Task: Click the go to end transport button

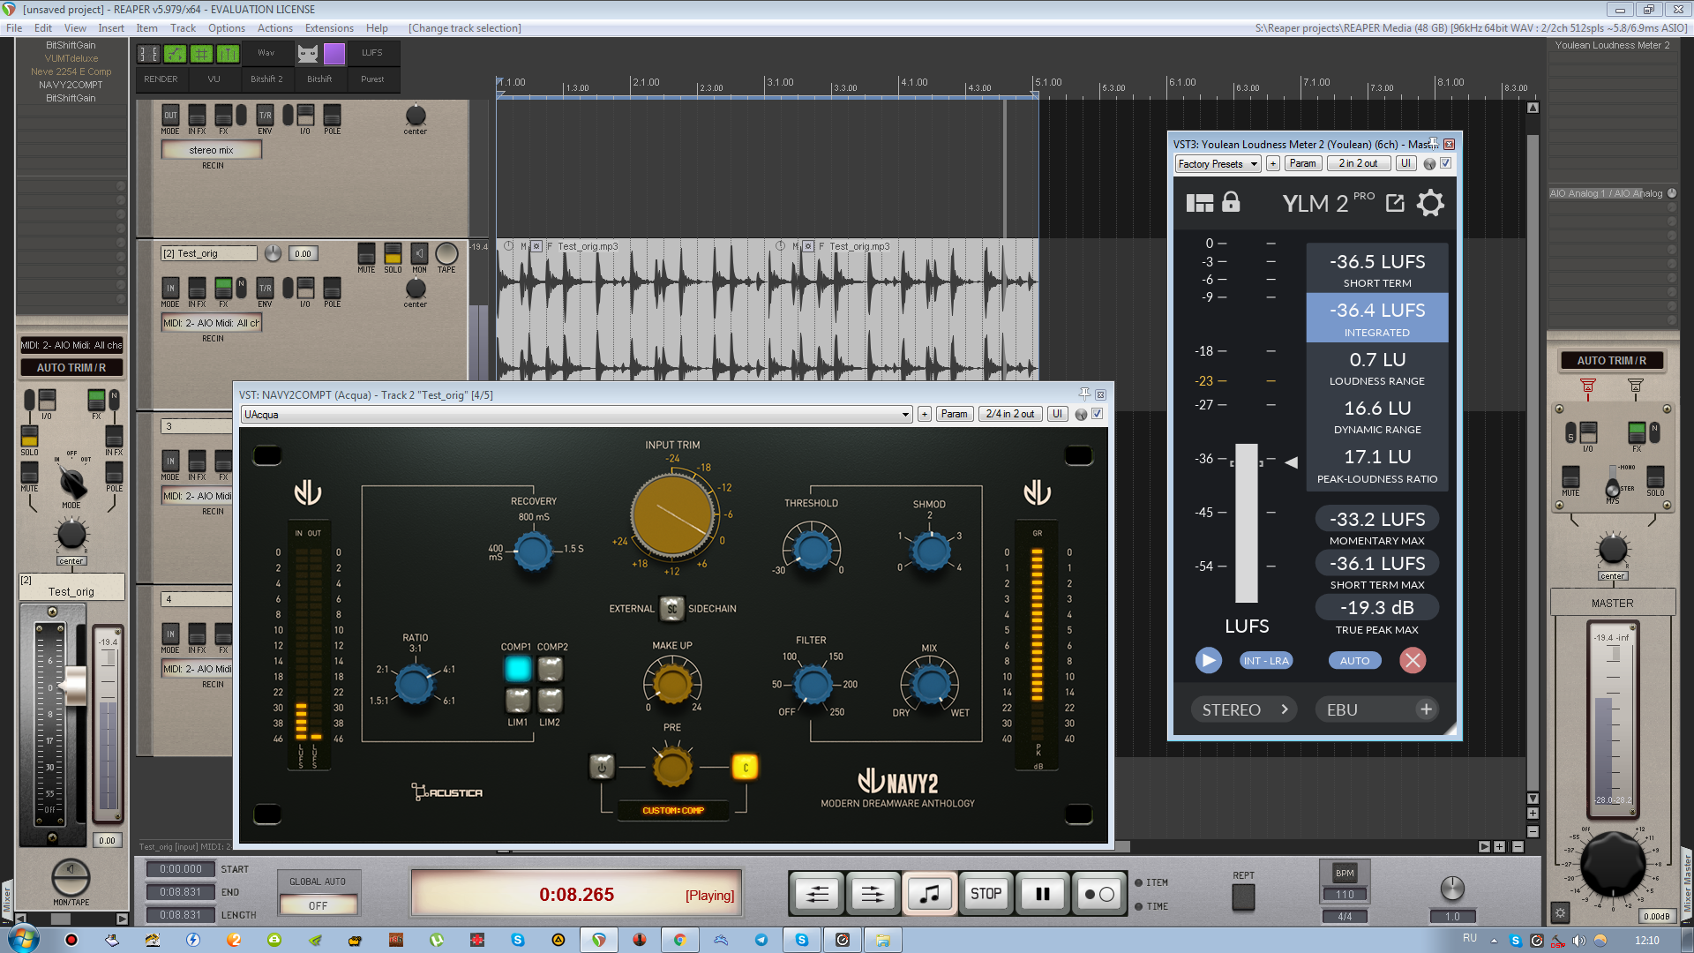Action: 873,894
